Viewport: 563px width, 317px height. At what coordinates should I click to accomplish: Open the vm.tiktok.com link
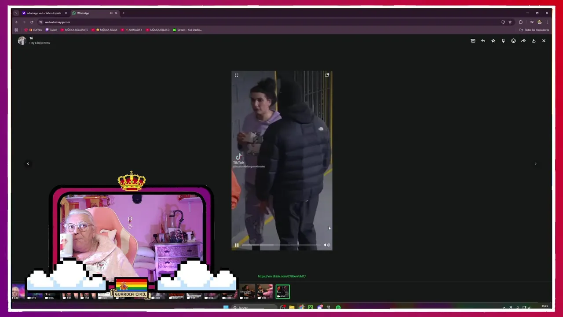click(x=281, y=276)
